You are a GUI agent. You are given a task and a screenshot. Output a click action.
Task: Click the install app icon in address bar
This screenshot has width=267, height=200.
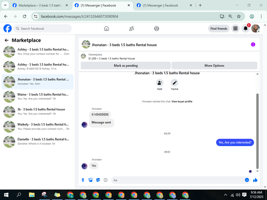click(x=222, y=17)
